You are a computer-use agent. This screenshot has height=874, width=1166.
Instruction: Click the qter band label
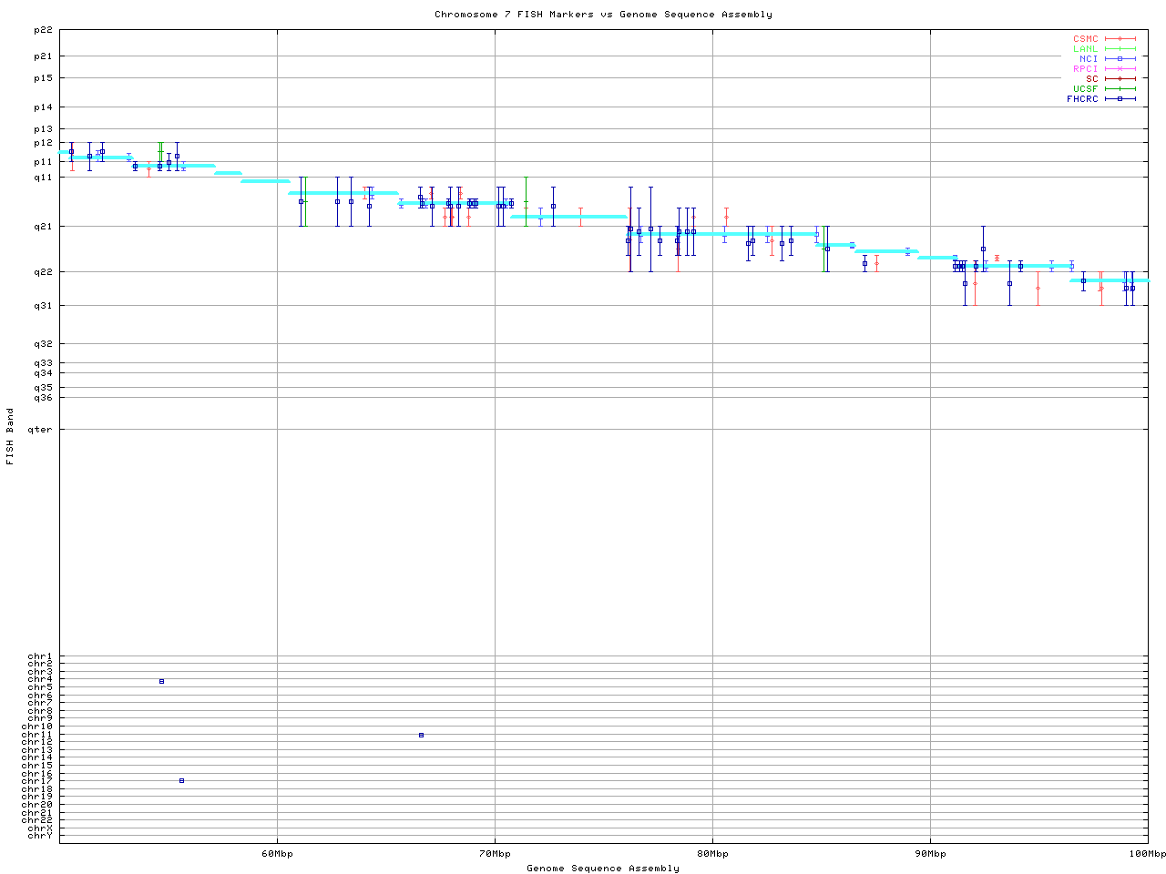40,429
